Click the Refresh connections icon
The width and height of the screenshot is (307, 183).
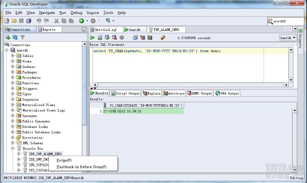15,37
